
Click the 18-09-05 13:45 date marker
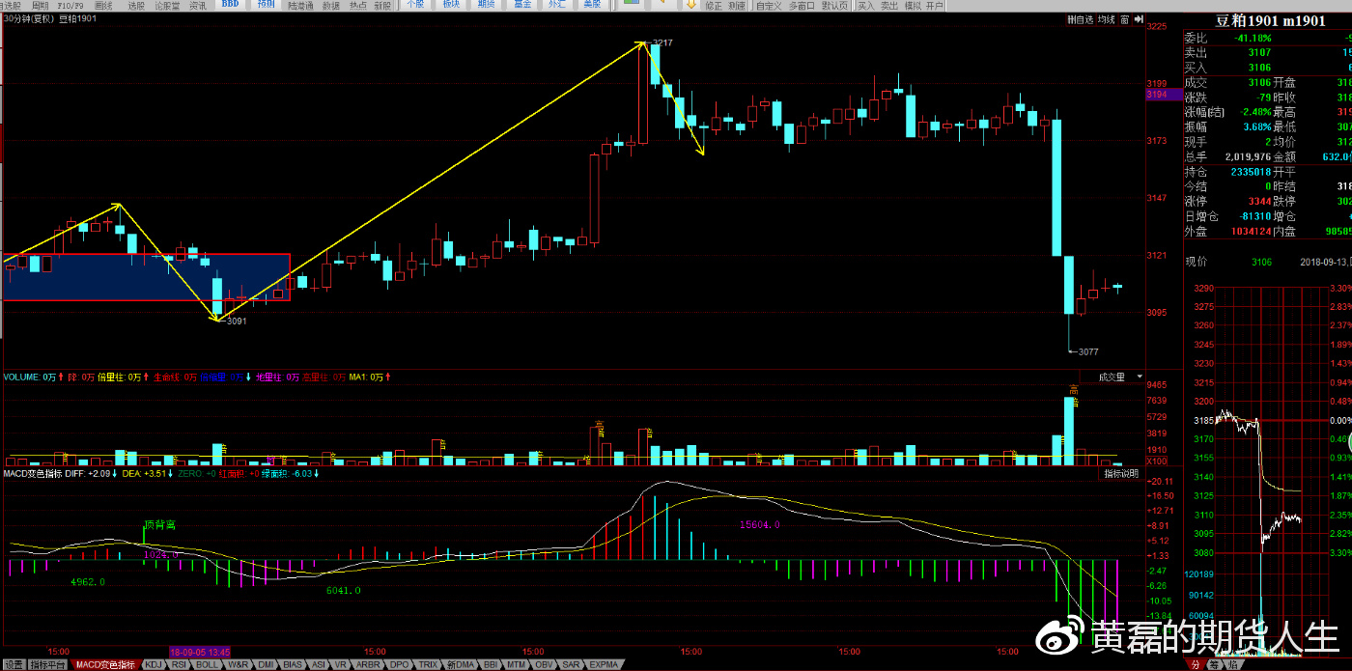pyautogui.click(x=201, y=652)
